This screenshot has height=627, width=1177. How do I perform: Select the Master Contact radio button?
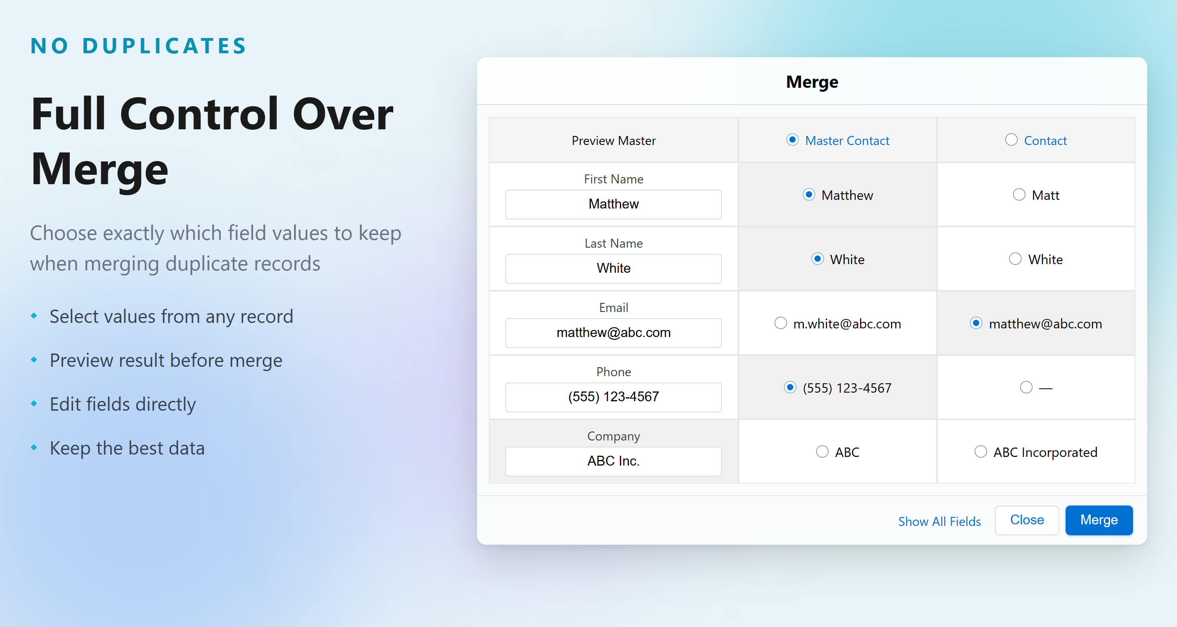792,140
